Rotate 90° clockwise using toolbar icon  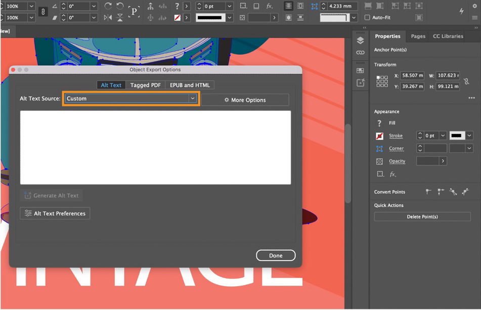tap(108, 6)
